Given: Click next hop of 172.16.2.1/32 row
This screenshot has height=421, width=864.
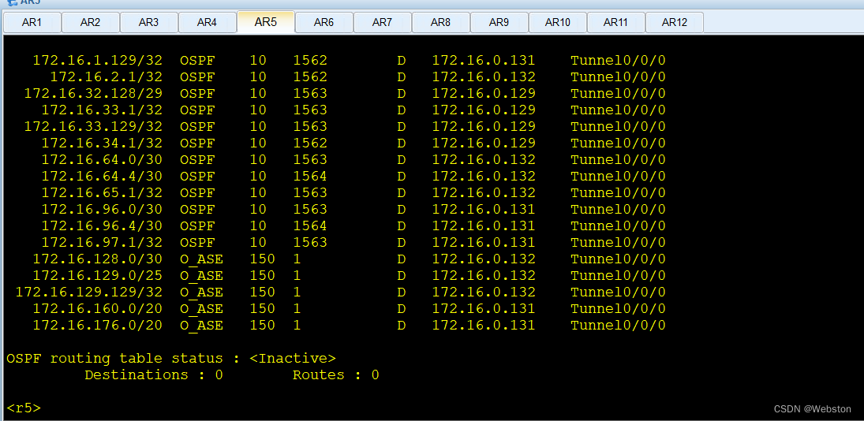Looking at the screenshot, I should coord(483,77).
